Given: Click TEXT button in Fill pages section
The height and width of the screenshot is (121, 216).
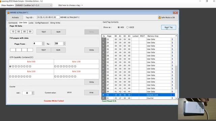Looking at the screenshot, I should (x=44, y=50).
